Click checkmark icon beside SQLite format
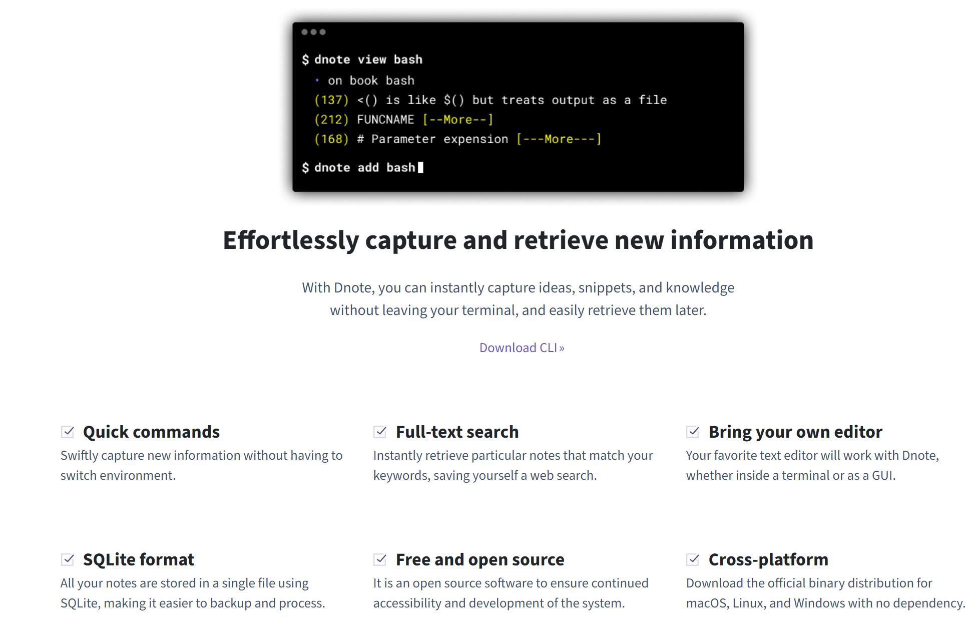 [68, 559]
